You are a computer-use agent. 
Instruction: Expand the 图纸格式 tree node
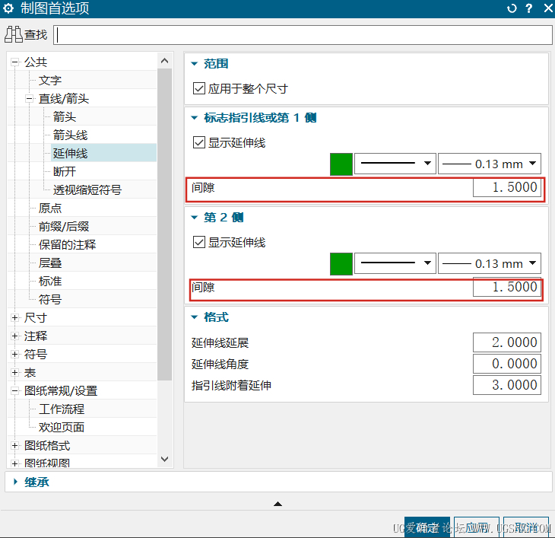pos(15,446)
